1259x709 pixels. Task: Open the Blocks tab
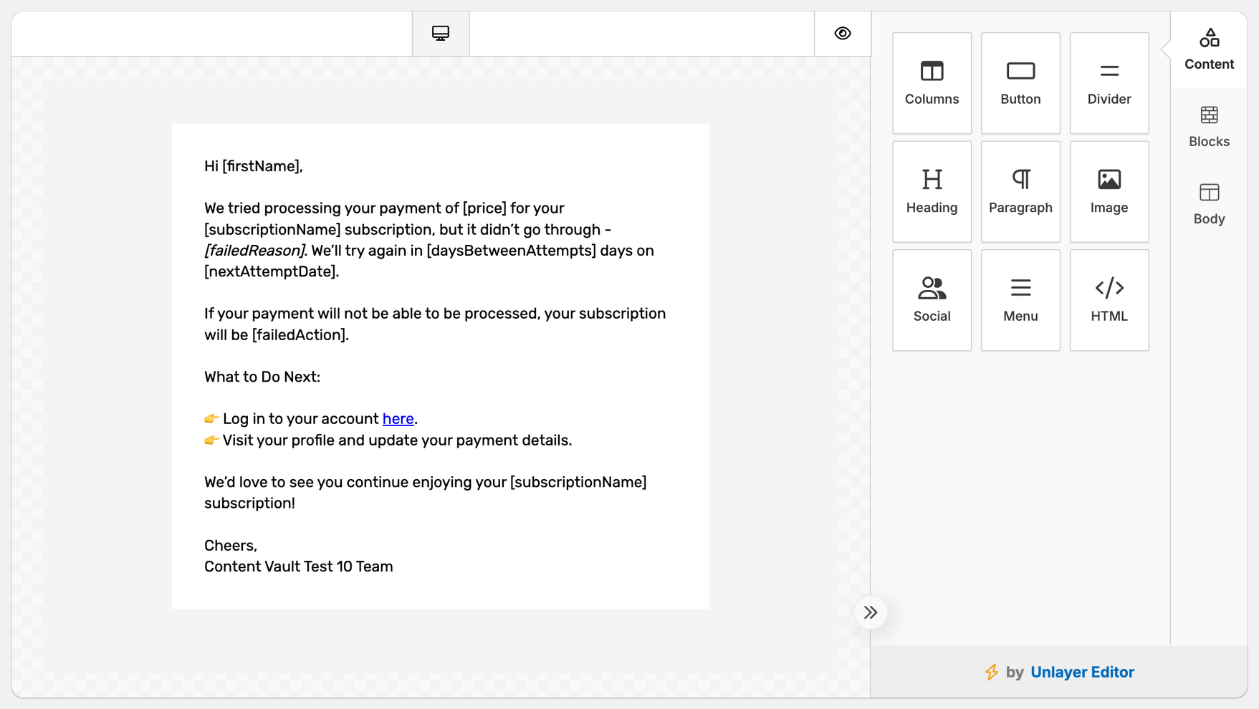[1209, 127]
